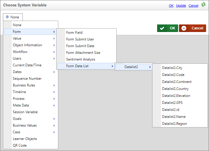Choose Form Submit Date option
This screenshot has width=209, height=151.
(80, 46)
